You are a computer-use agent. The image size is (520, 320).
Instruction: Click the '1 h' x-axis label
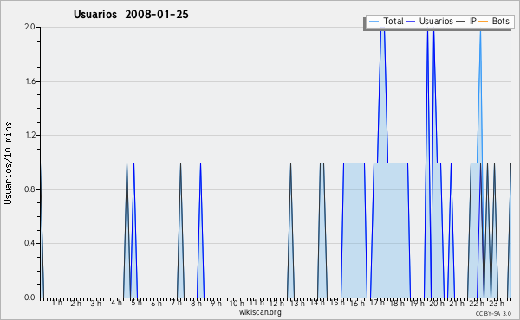(56, 303)
